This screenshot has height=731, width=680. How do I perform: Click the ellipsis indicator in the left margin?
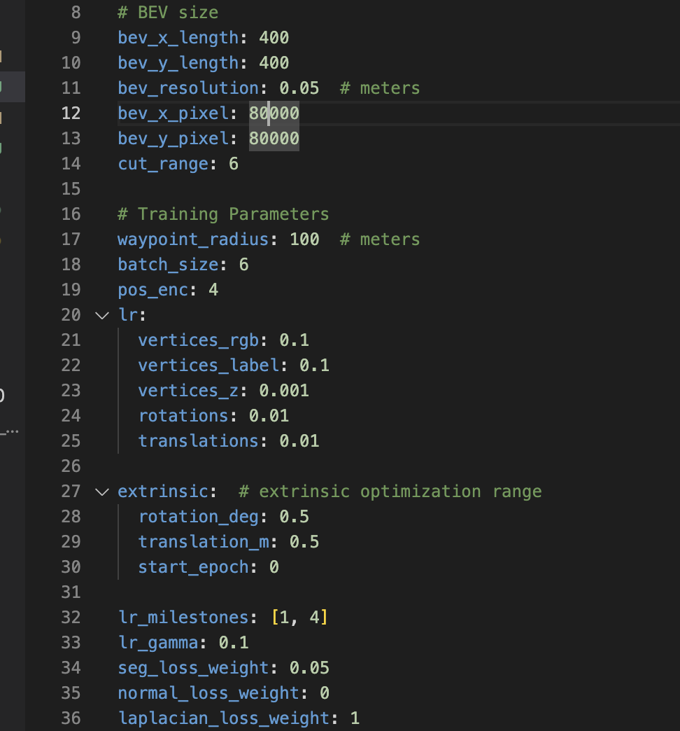pyautogui.click(x=11, y=431)
